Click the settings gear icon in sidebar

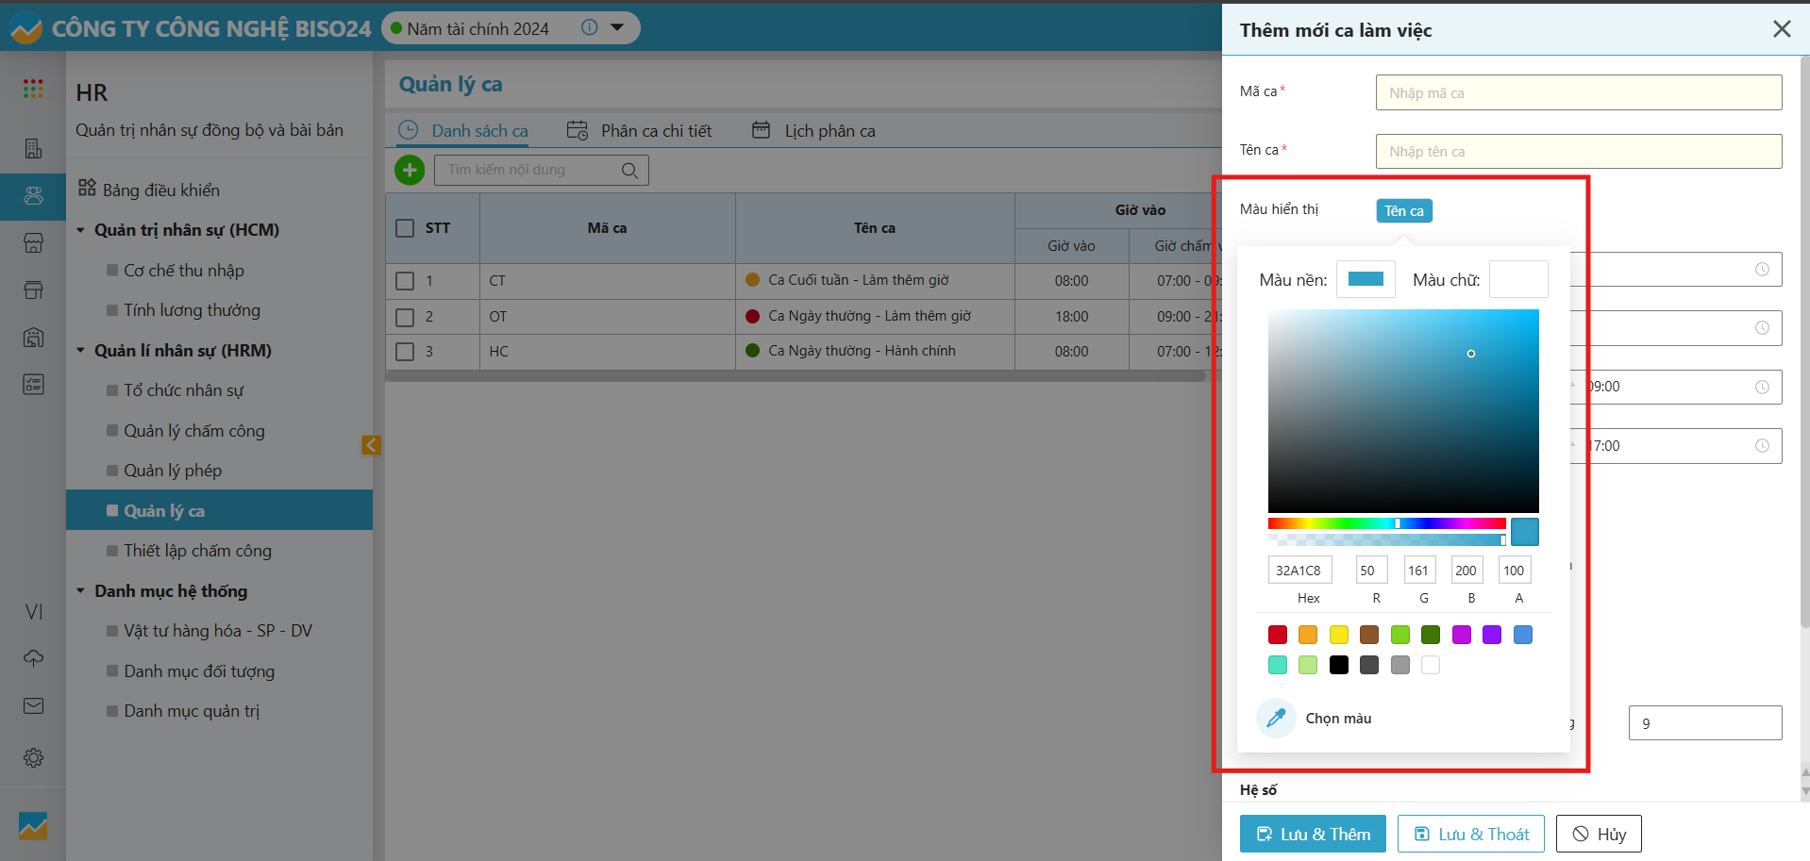click(33, 757)
